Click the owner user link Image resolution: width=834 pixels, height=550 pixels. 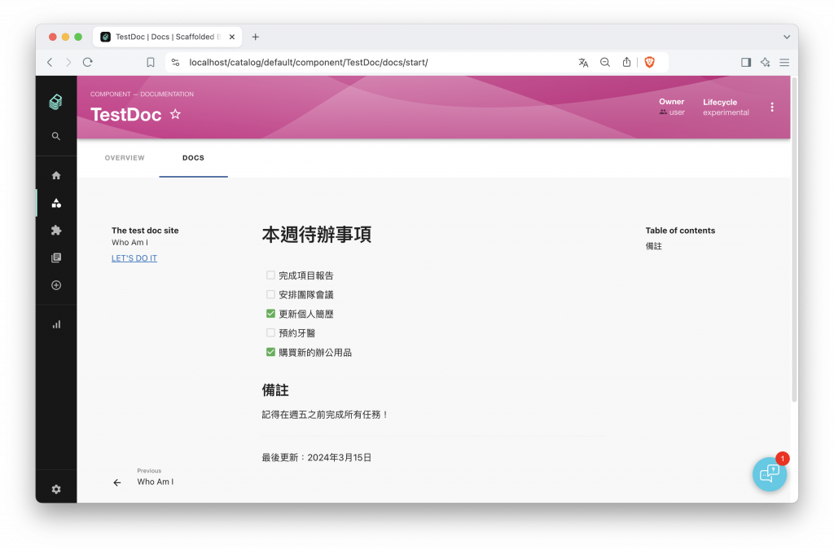pyautogui.click(x=672, y=112)
